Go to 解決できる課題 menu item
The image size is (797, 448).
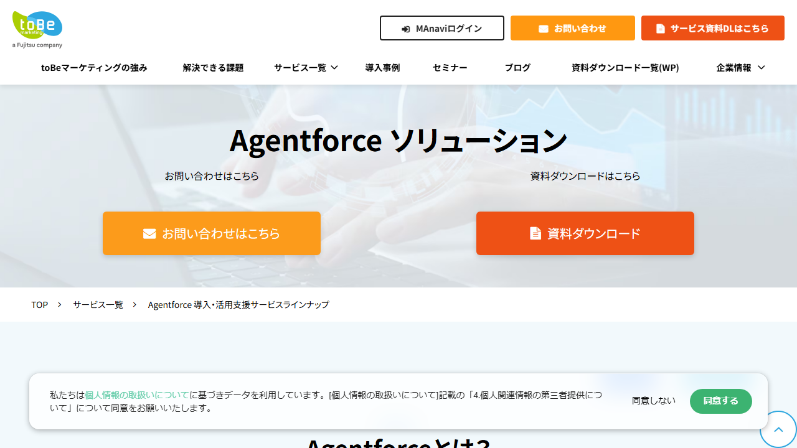click(x=213, y=68)
